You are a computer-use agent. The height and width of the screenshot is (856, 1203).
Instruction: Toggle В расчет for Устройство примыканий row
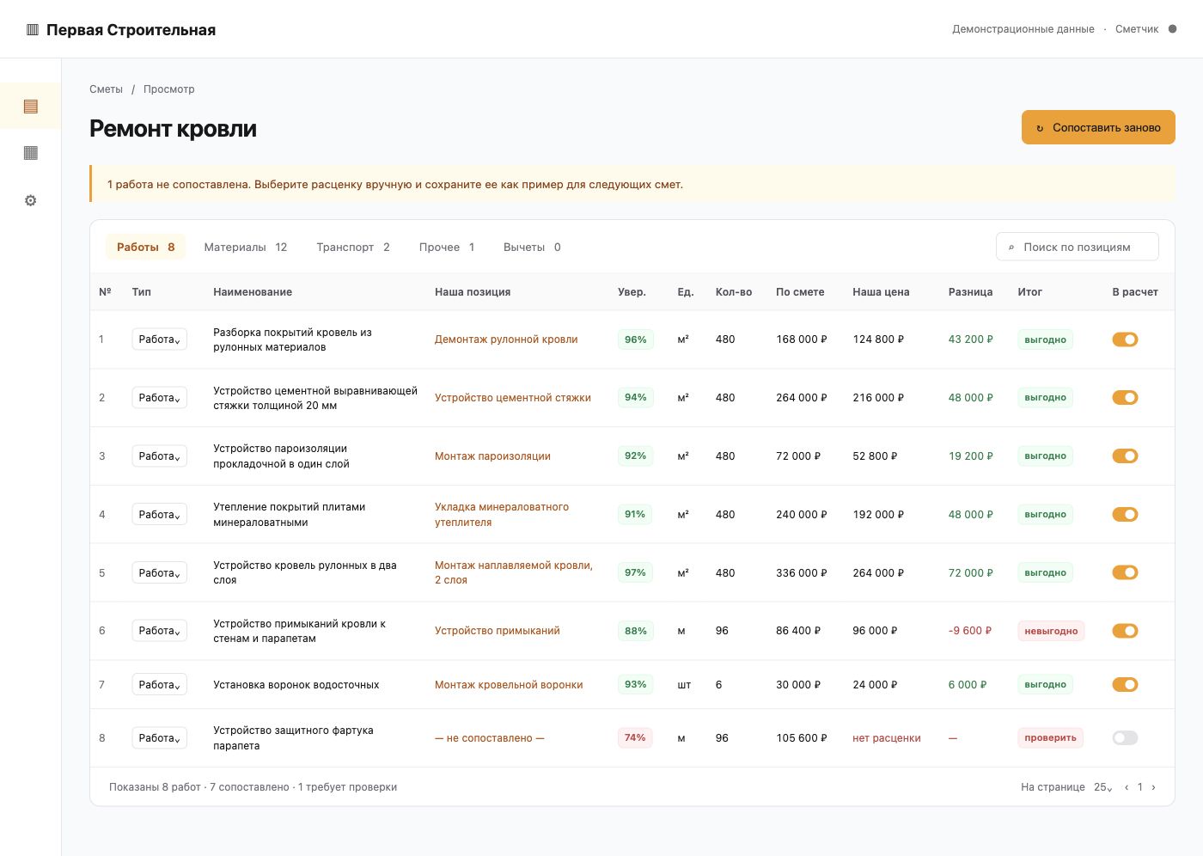pos(1125,631)
